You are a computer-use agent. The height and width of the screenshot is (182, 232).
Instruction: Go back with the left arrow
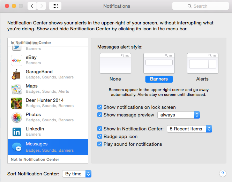coord(32,6)
